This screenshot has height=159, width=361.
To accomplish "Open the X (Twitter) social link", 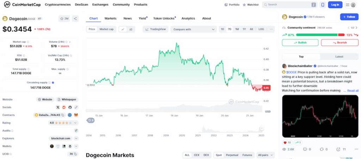I will click(x=58, y=107).
